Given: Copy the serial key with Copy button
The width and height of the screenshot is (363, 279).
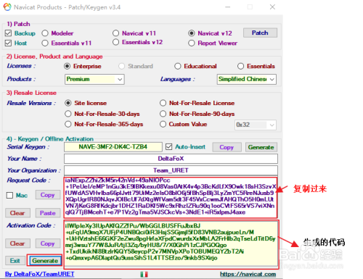Looking at the screenshot, I should pyautogui.click(x=227, y=147).
